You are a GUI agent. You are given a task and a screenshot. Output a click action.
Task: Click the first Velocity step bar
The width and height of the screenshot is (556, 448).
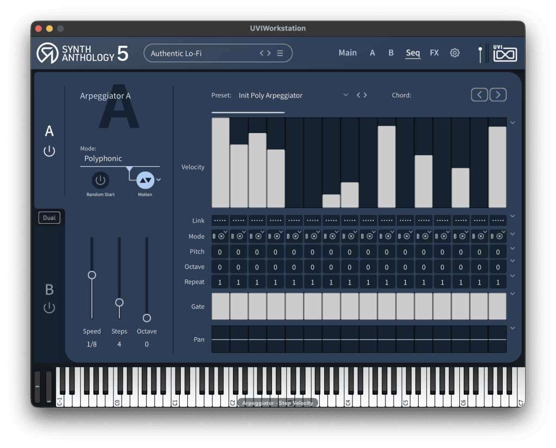click(220, 162)
